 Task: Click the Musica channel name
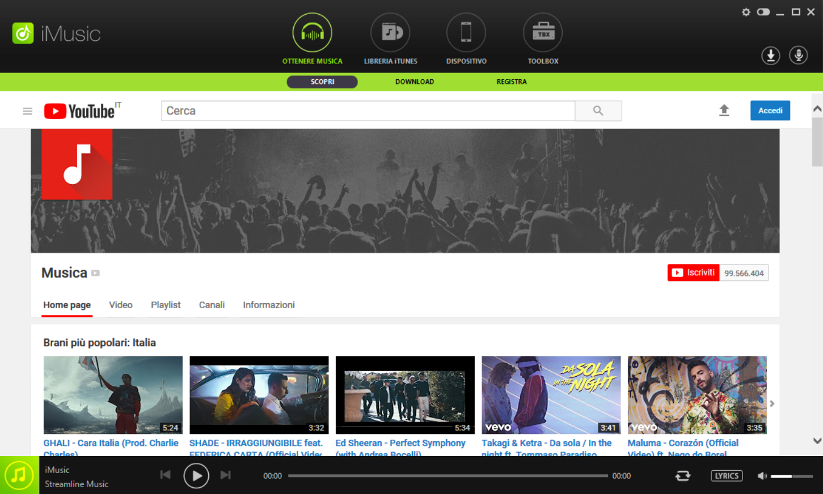coord(64,272)
